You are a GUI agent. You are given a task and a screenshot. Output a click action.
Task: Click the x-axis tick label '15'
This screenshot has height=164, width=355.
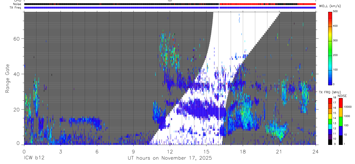click(206, 151)
